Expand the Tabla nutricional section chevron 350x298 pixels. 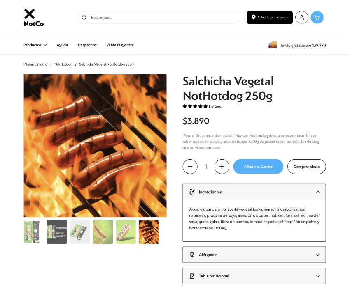[x=317, y=276]
